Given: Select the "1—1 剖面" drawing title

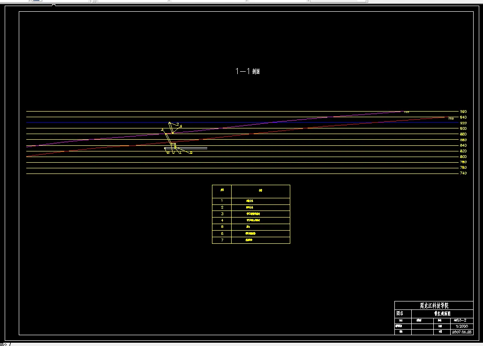Looking at the screenshot, I should 248,71.
